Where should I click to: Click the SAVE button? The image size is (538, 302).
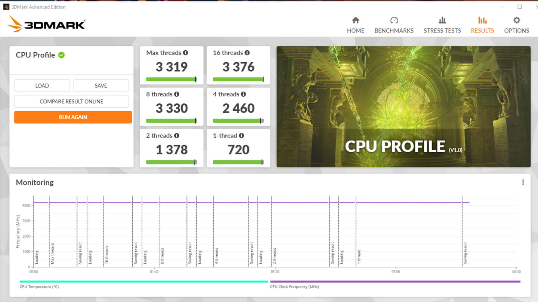(101, 86)
